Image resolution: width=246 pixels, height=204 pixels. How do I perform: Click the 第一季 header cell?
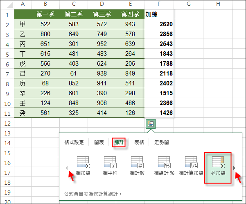(x=45, y=14)
